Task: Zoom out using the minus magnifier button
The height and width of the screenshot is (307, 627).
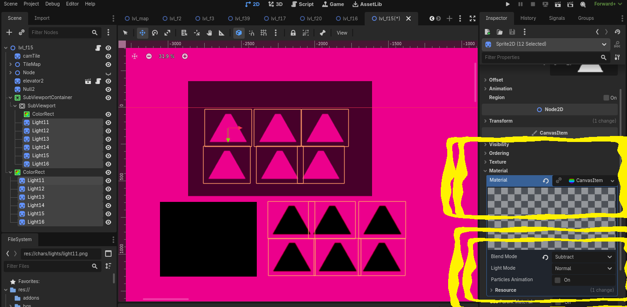Action: point(149,56)
